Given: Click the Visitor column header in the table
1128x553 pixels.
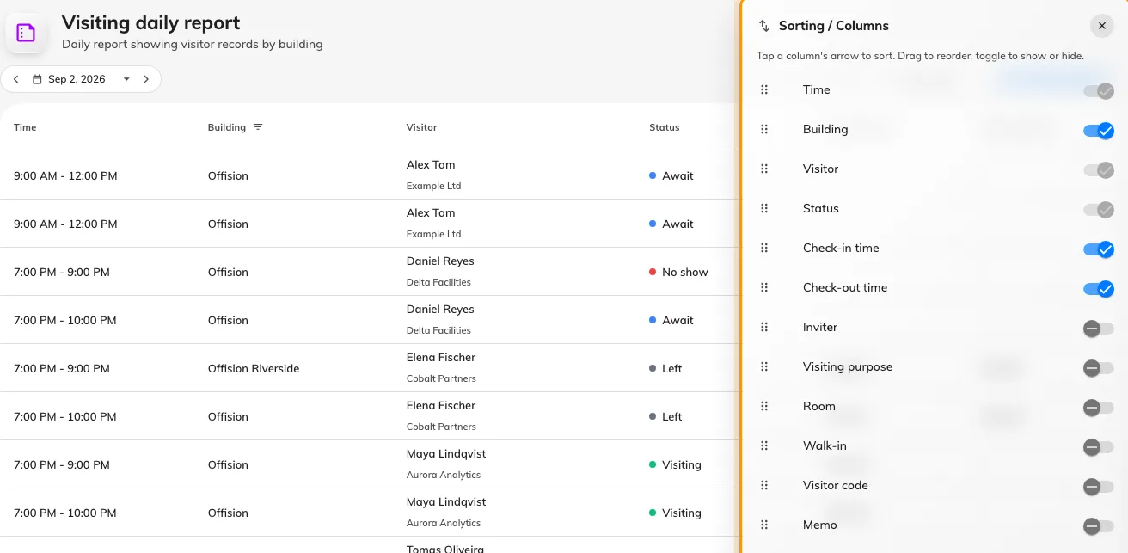Looking at the screenshot, I should tap(421, 127).
